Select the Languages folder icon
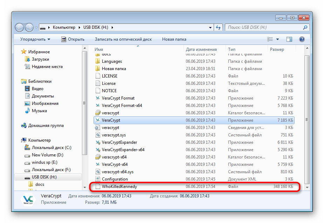The image size is (324, 223). tap(97, 61)
